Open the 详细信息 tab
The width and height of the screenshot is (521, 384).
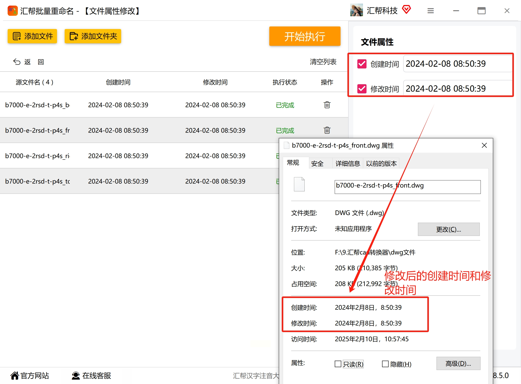coord(347,163)
